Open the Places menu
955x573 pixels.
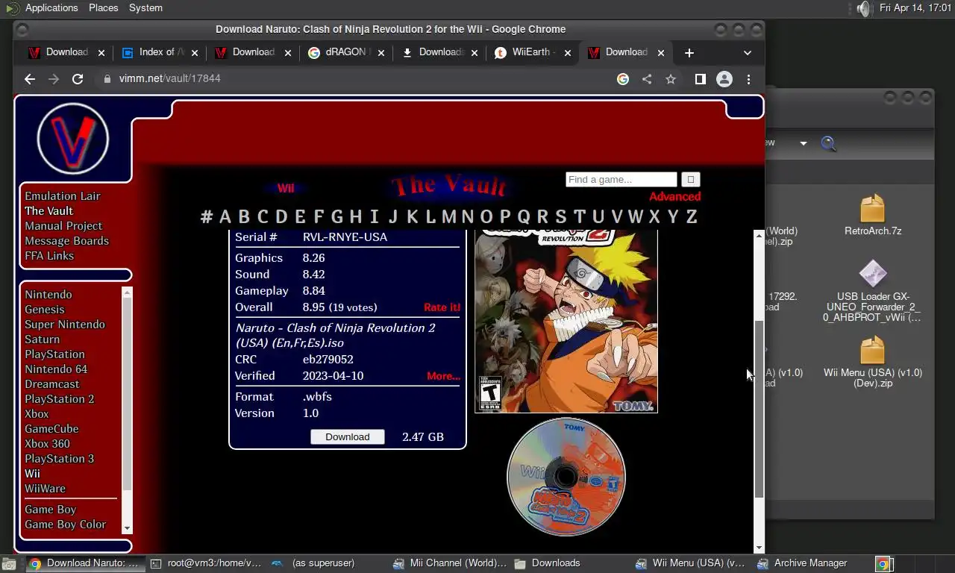pyautogui.click(x=103, y=8)
